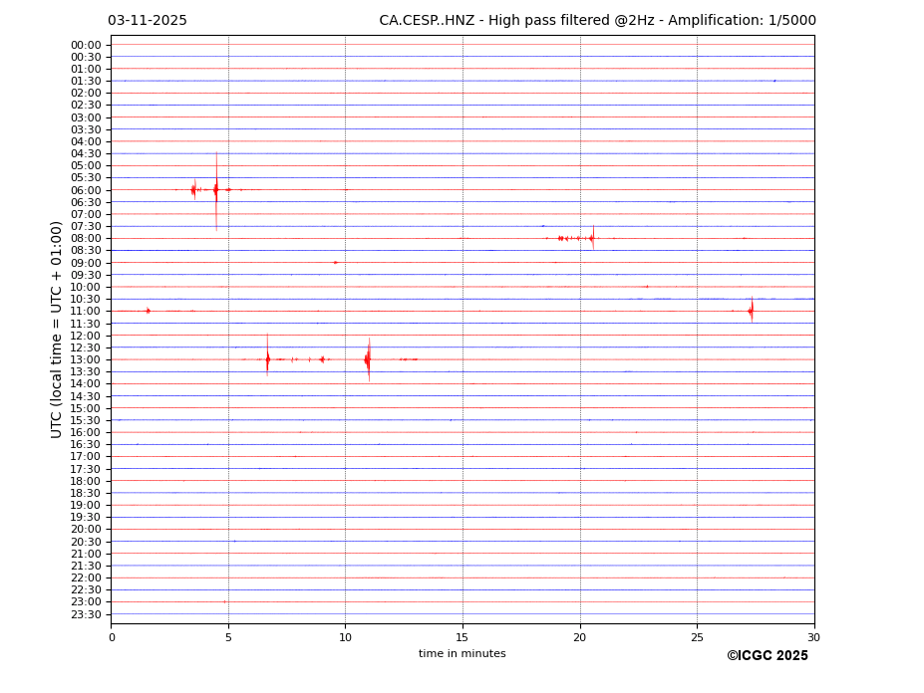Click the 'time in minutes' axis label
Image resolution: width=924 pixels, height=693 pixels.
coord(462,654)
